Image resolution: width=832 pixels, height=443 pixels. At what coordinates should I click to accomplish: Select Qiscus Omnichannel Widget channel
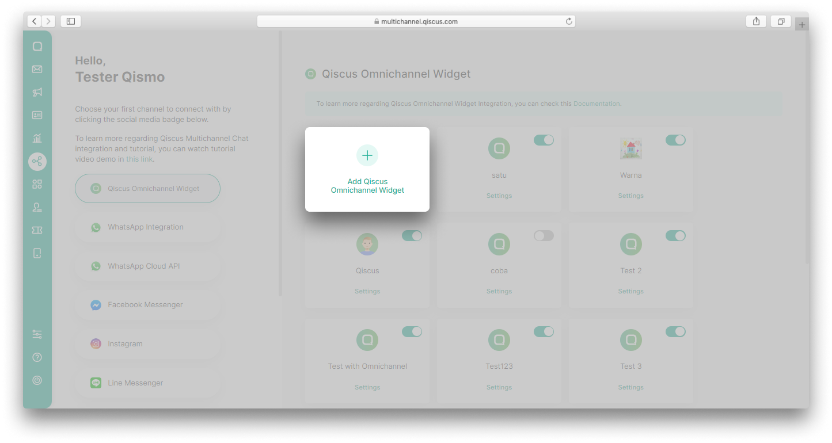point(147,188)
